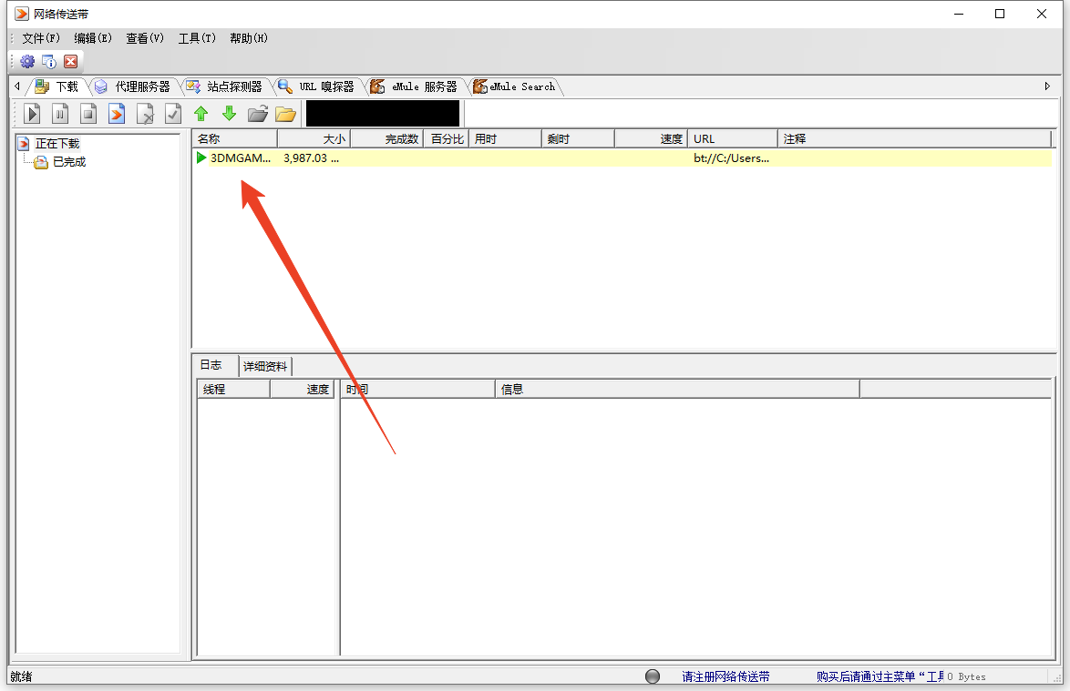The image size is (1070, 691).
Task: Click the bt://C:/Users... URL cell
Action: click(732, 158)
